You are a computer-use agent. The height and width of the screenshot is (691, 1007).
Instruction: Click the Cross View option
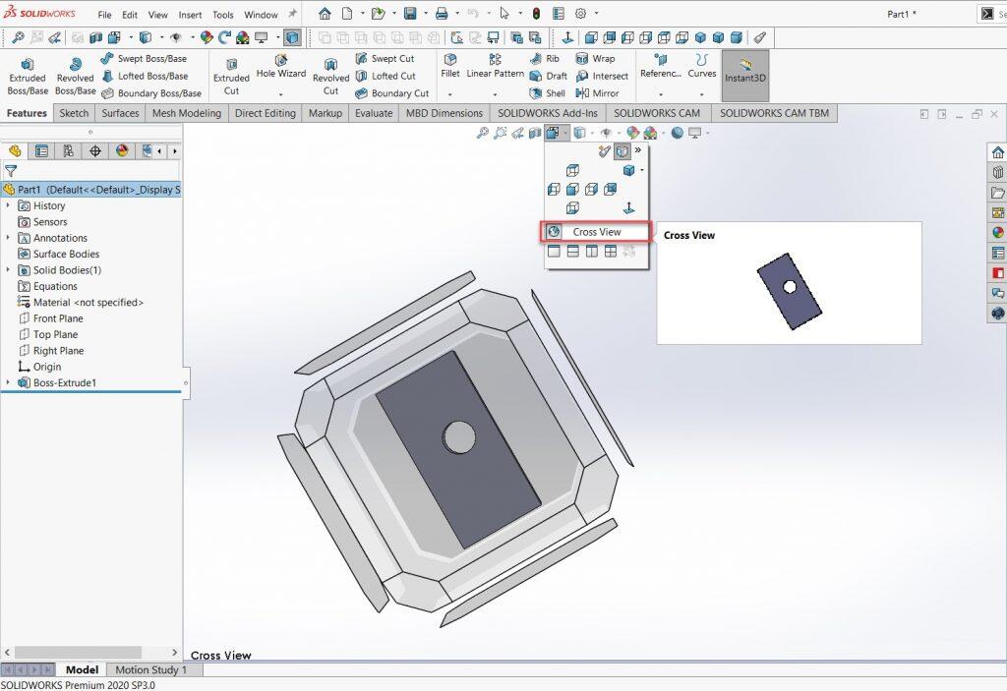point(596,232)
